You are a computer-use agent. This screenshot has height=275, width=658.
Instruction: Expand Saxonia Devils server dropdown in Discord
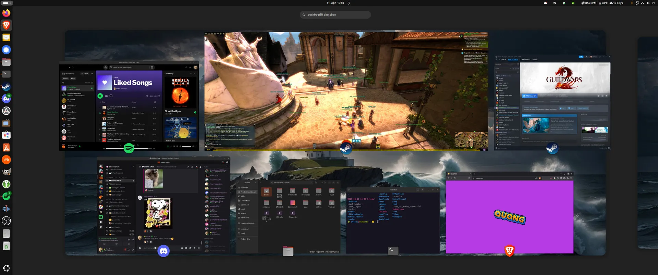pyautogui.click(x=133, y=167)
